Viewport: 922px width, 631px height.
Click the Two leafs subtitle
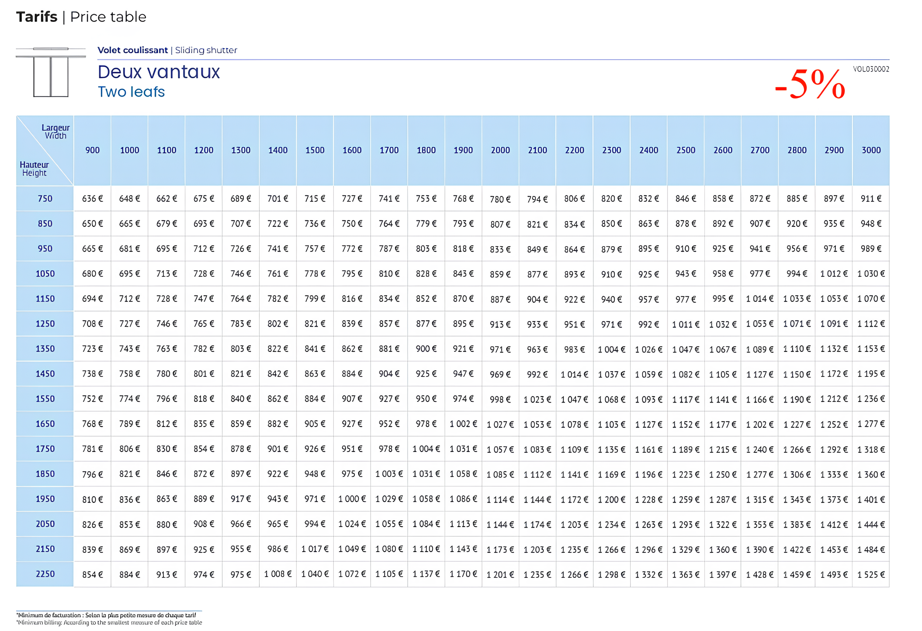pos(131,92)
